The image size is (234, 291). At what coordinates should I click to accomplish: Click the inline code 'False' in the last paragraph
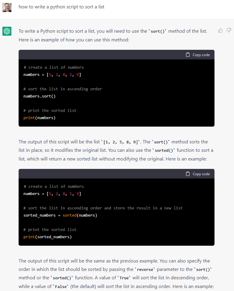tap(61, 286)
